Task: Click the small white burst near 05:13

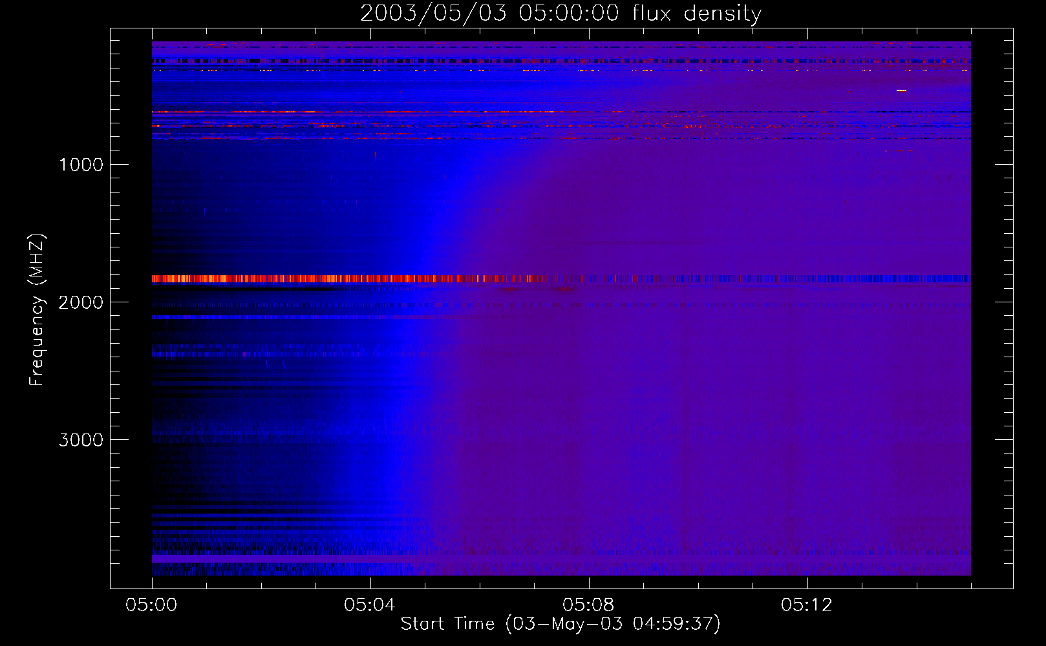Action: 901,90
